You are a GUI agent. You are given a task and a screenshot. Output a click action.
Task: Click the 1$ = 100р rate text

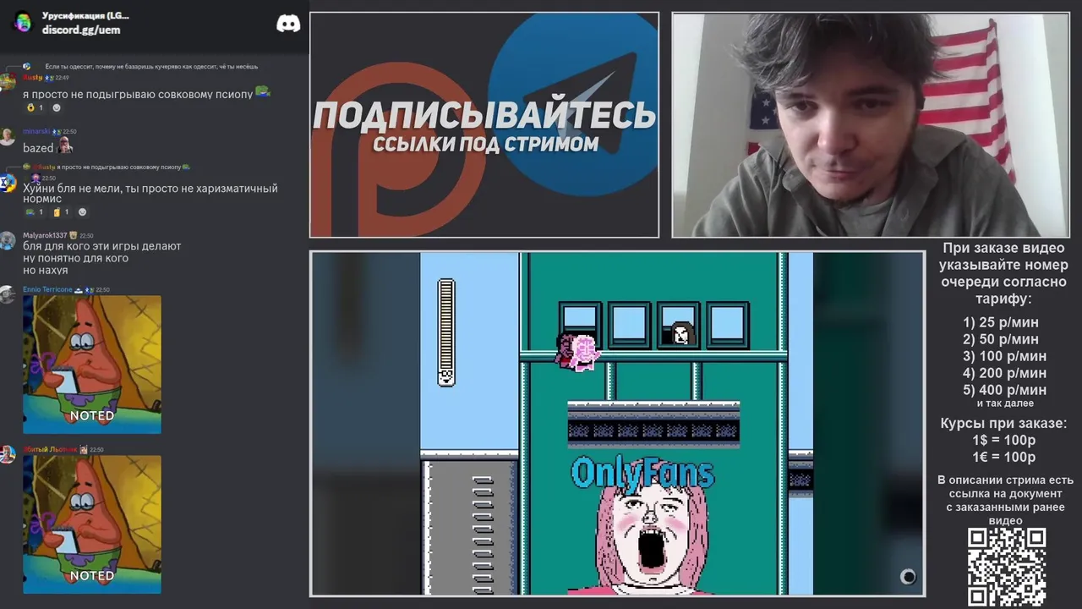(x=1003, y=440)
